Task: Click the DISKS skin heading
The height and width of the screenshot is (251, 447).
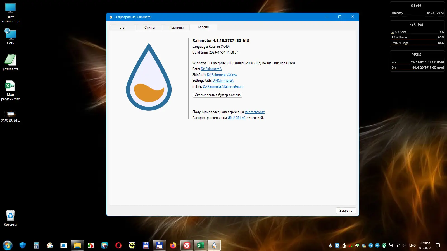Action: point(416,55)
